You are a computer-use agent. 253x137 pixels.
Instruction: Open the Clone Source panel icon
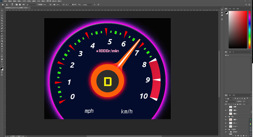pos(20,5)
